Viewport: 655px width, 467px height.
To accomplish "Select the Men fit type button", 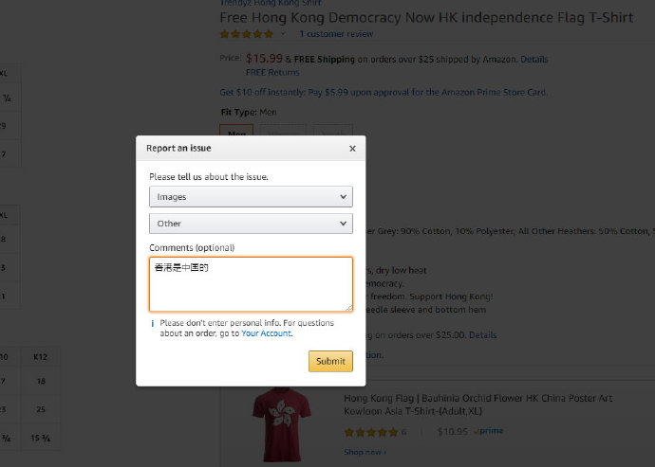I will (236, 131).
